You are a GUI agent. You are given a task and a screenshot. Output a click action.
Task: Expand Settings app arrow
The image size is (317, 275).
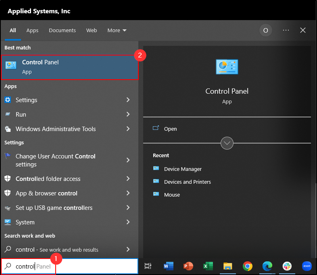tap(128, 100)
